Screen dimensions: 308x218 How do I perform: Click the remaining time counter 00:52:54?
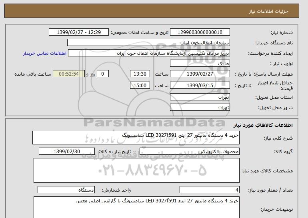69,74
